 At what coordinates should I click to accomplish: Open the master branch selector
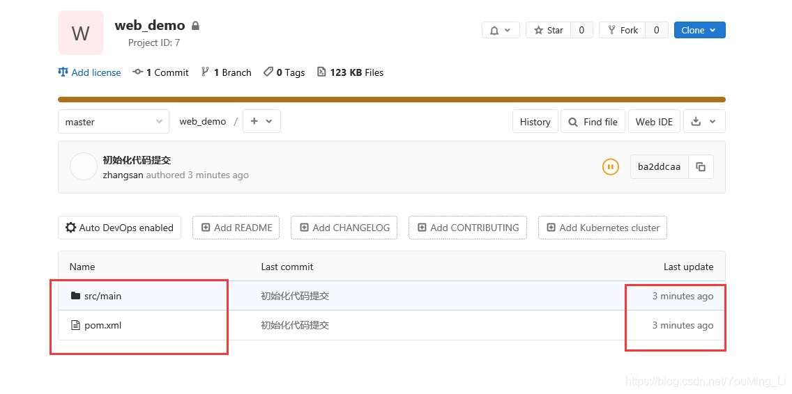114,122
